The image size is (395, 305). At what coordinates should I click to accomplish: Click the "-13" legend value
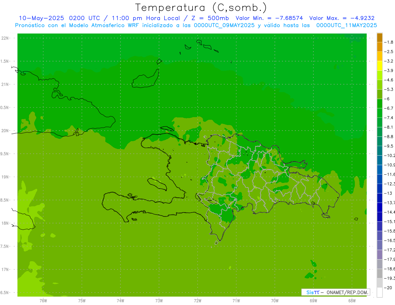pos(389,193)
